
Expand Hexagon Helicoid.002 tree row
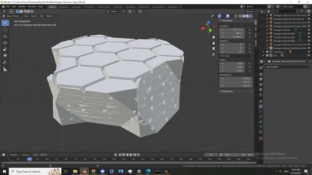267,37
